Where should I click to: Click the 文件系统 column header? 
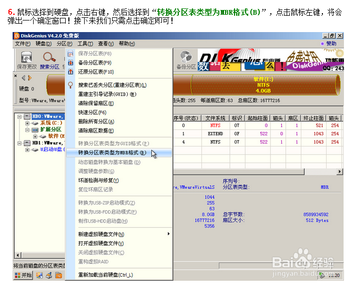click(x=215, y=118)
